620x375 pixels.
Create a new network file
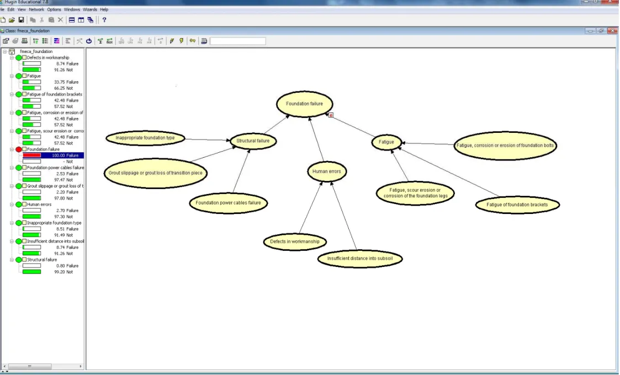[3, 20]
